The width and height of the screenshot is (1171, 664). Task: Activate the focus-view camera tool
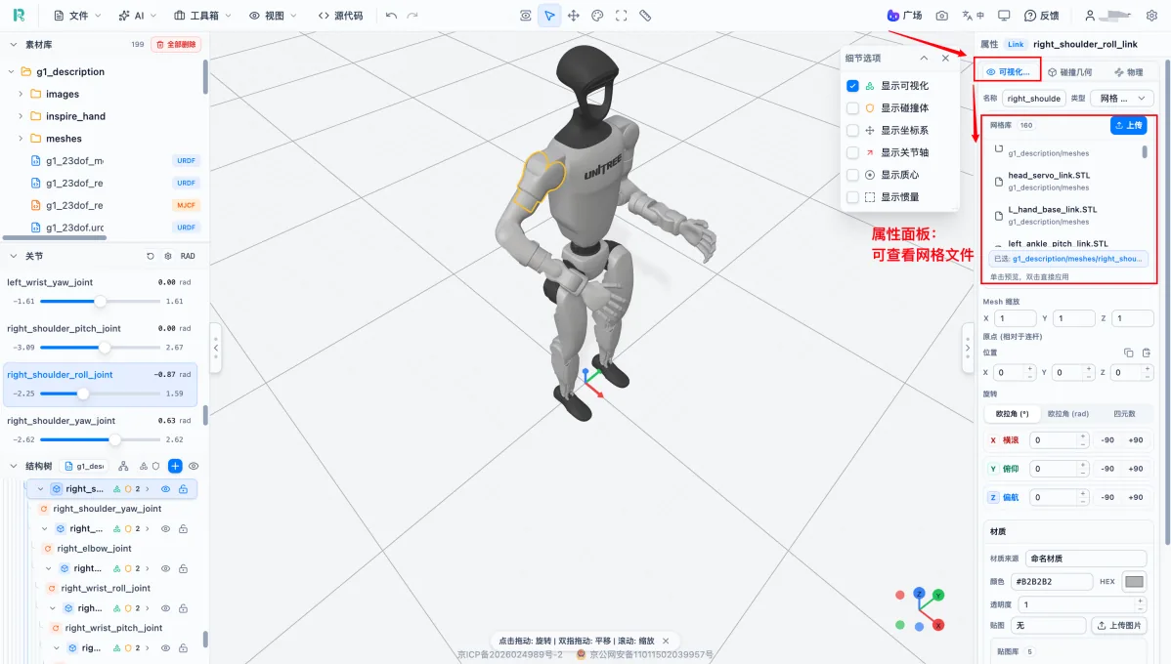click(526, 16)
